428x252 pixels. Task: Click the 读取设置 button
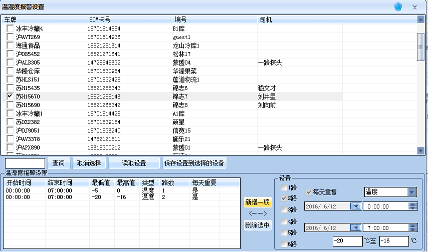(x=134, y=163)
